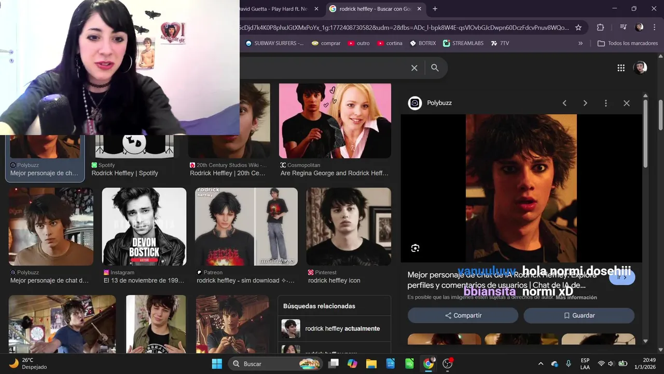Click the large Rodrick preview image

coord(521,188)
